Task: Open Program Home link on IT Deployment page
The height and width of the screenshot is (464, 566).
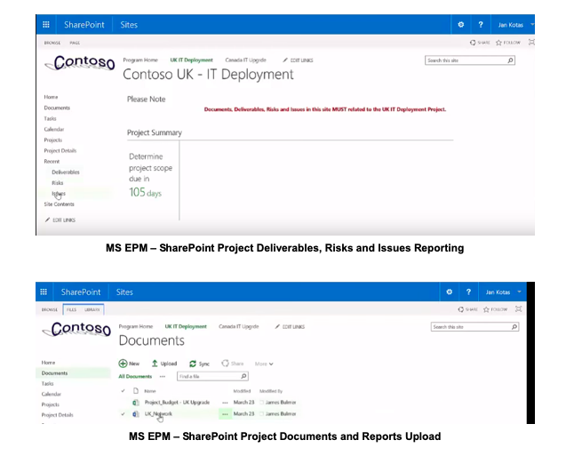Action: pos(140,60)
